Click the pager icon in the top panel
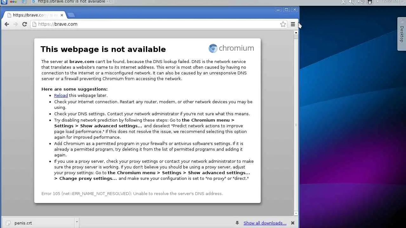Image resolution: width=406 pixels, height=228 pixels. (x=24, y=2)
